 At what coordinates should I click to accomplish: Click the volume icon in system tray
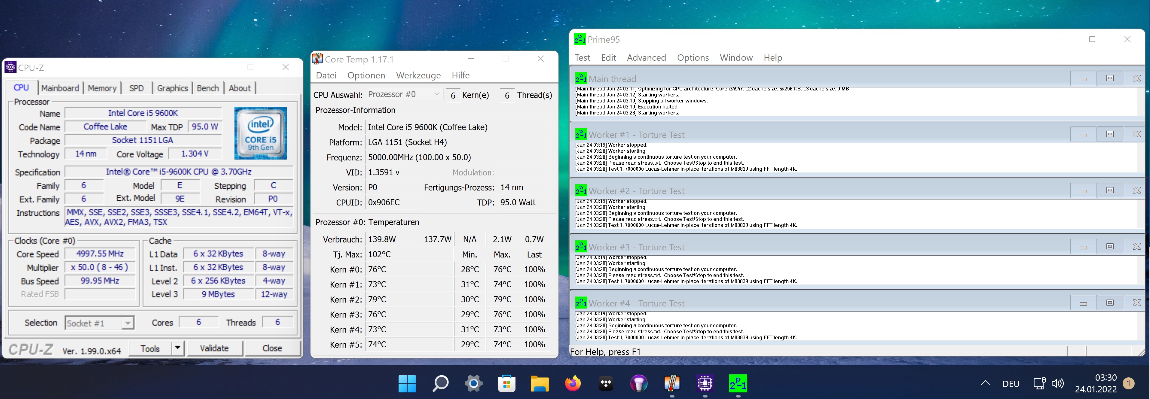[x=1058, y=383]
